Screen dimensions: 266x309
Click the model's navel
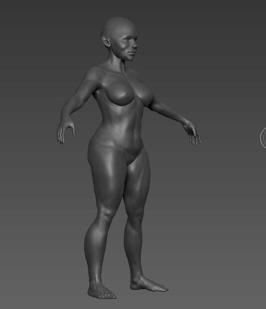134,135
